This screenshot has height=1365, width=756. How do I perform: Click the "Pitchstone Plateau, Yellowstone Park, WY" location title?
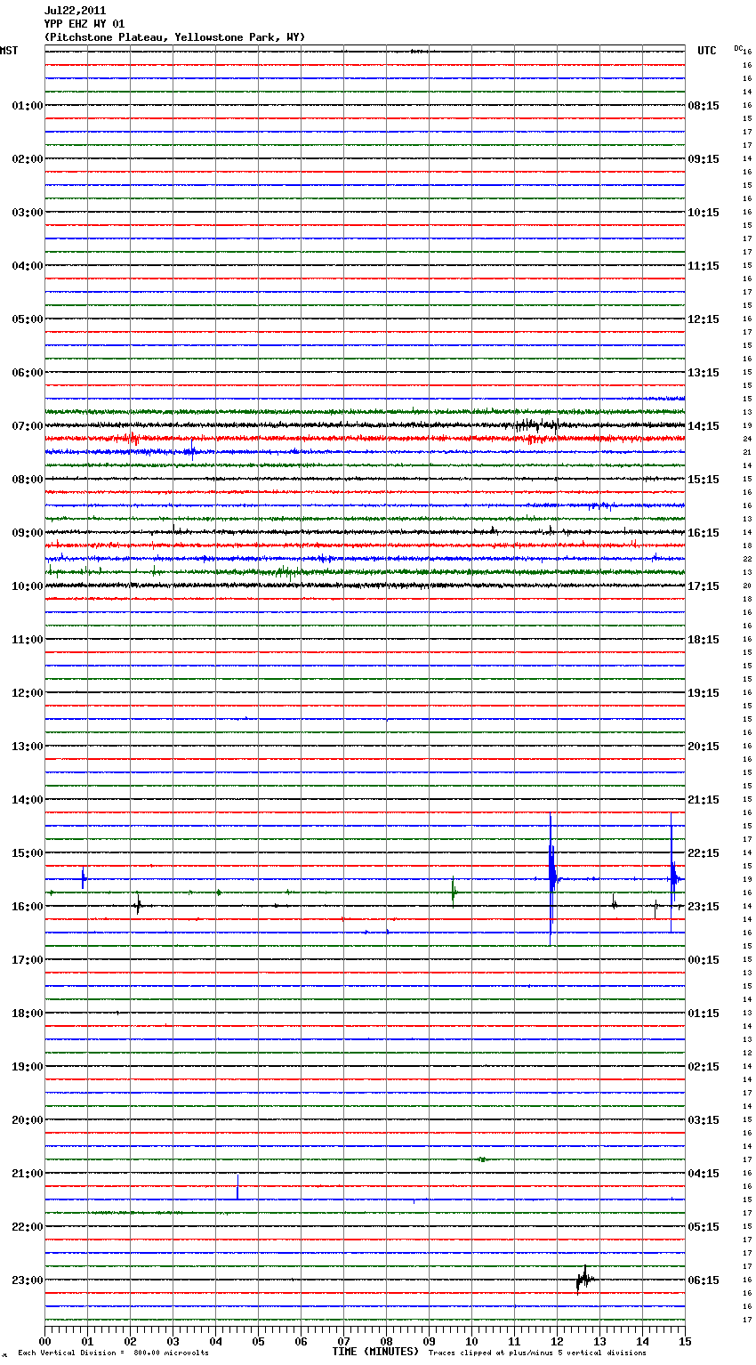[x=174, y=37]
